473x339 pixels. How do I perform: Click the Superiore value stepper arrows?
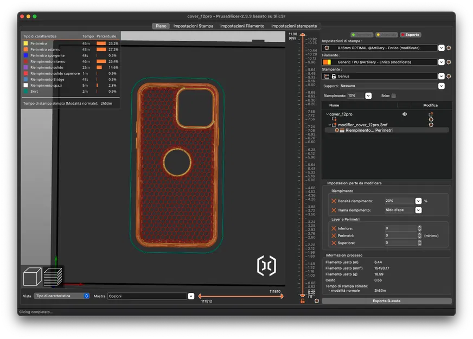click(419, 243)
